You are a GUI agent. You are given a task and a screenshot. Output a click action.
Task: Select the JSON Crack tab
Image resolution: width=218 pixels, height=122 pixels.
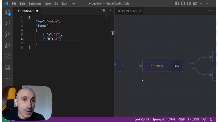(x=129, y=11)
